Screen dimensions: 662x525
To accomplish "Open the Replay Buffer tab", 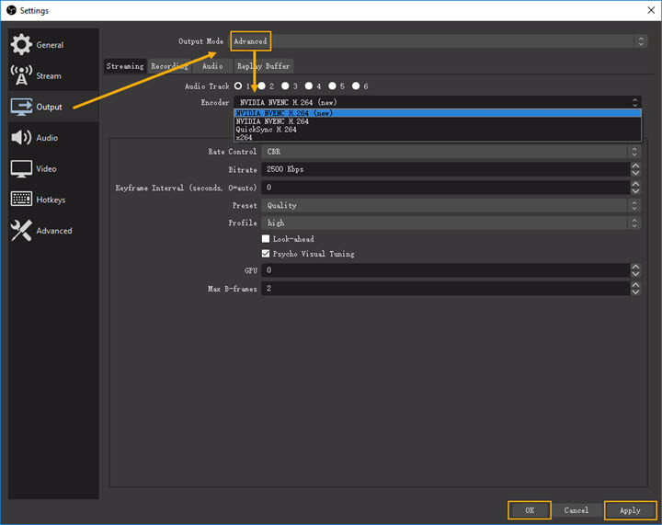I will pos(263,66).
